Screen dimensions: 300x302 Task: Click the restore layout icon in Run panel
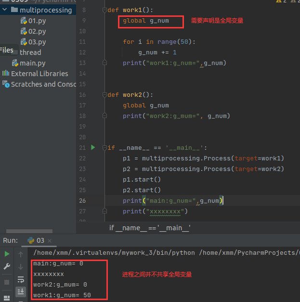coord(7,298)
